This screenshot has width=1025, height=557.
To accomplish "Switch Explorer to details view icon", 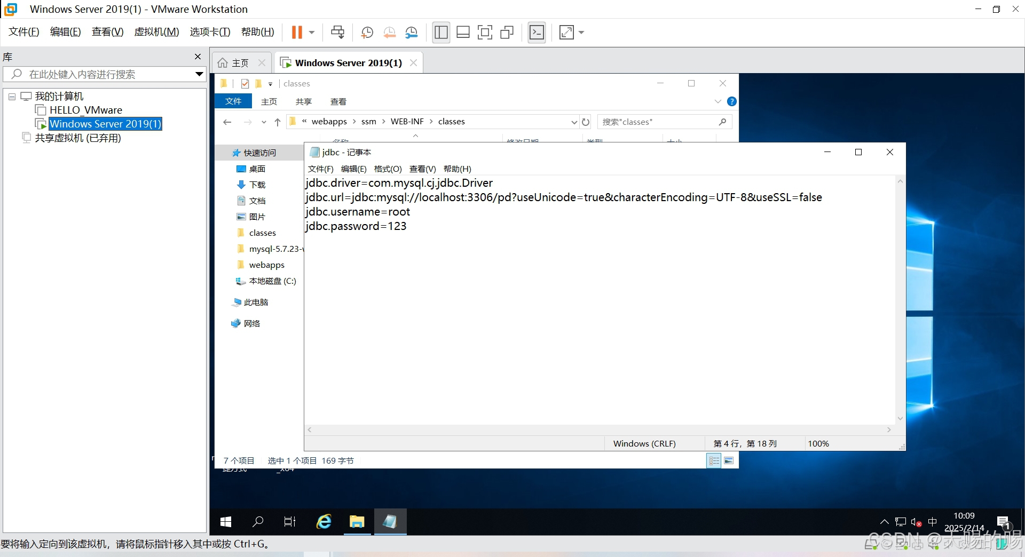I will point(714,460).
